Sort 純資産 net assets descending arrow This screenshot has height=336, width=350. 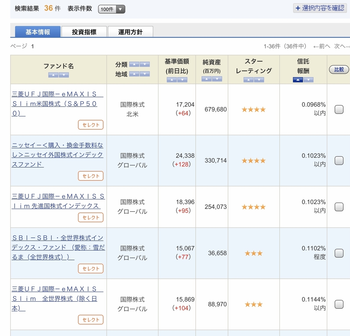[x=217, y=79]
